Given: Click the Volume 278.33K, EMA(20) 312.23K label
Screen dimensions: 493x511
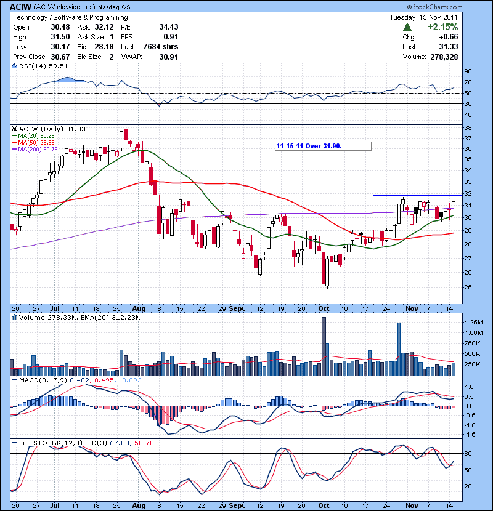Looking at the screenshot, I should coord(79,317).
